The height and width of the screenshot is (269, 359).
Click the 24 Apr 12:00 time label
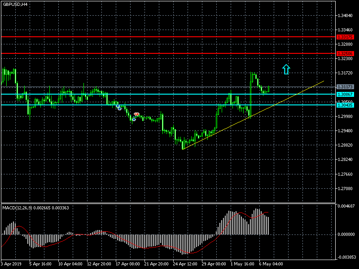pos(184,264)
